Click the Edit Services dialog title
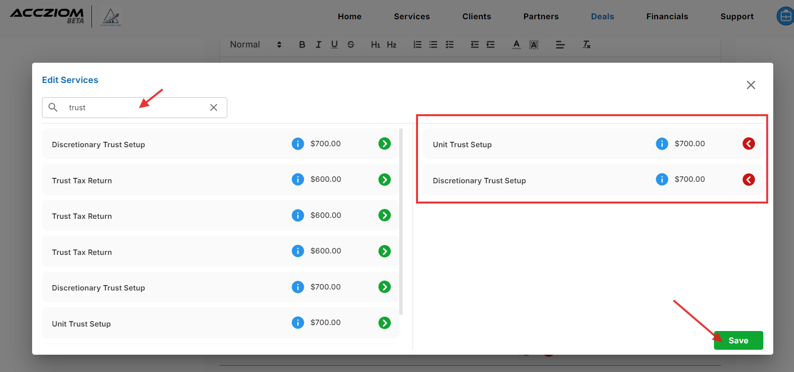 point(70,80)
